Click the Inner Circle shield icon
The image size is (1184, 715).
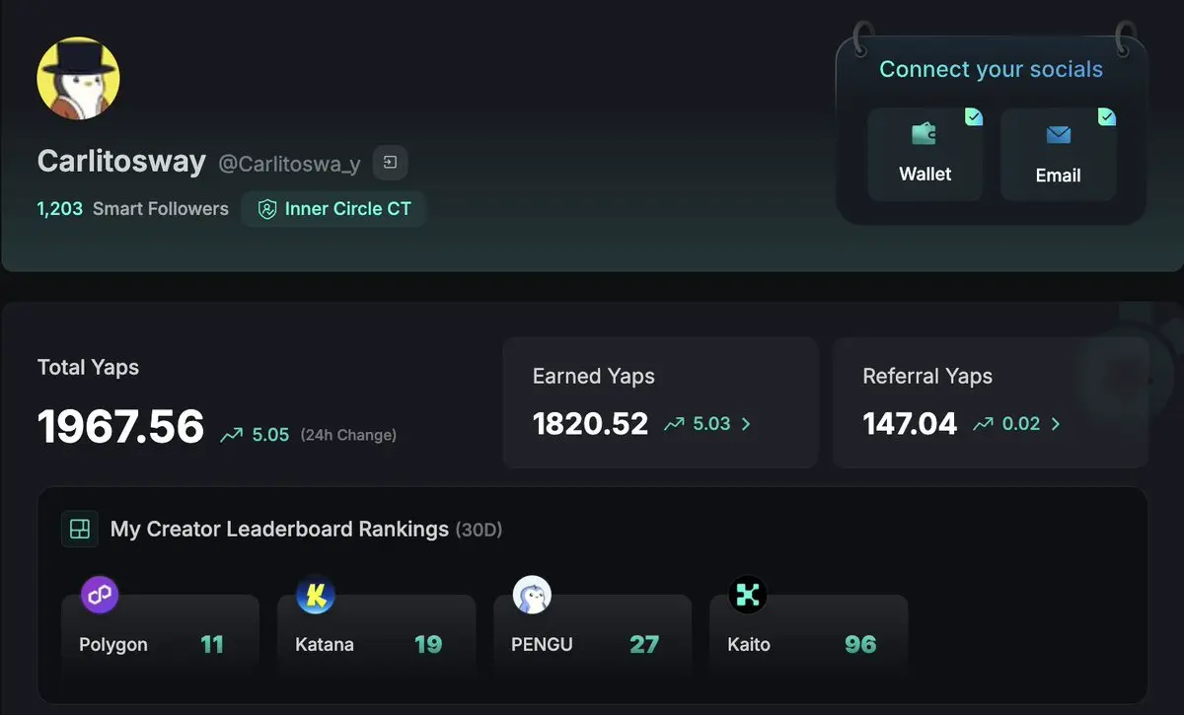tap(266, 209)
